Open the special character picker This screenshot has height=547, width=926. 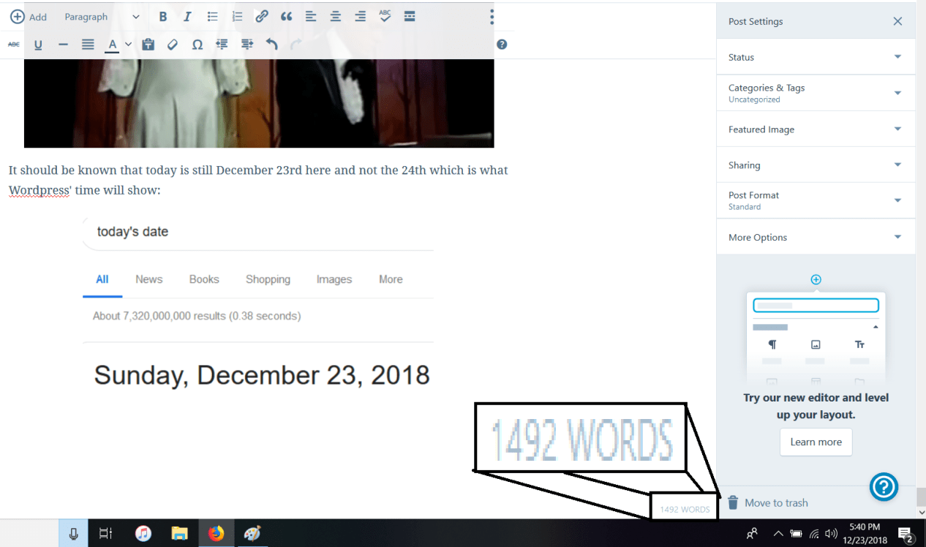click(197, 45)
